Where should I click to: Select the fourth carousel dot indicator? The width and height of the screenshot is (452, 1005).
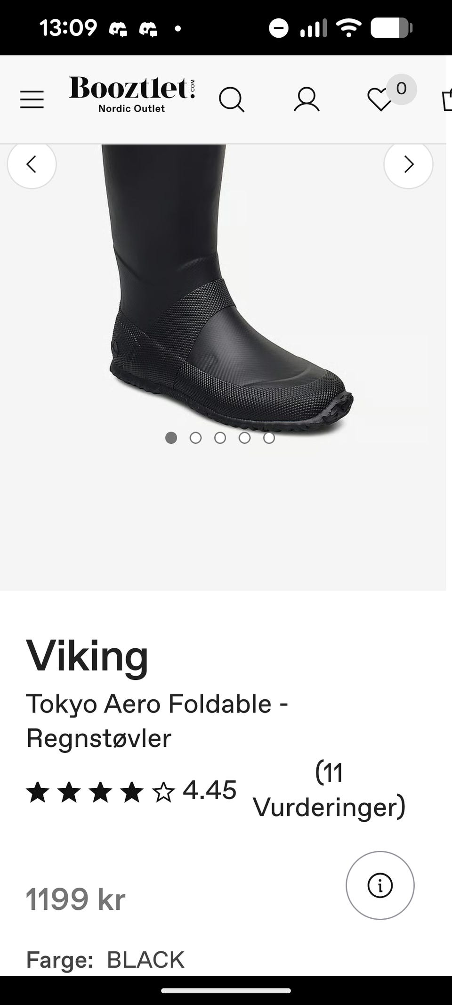click(x=244, y=438)
